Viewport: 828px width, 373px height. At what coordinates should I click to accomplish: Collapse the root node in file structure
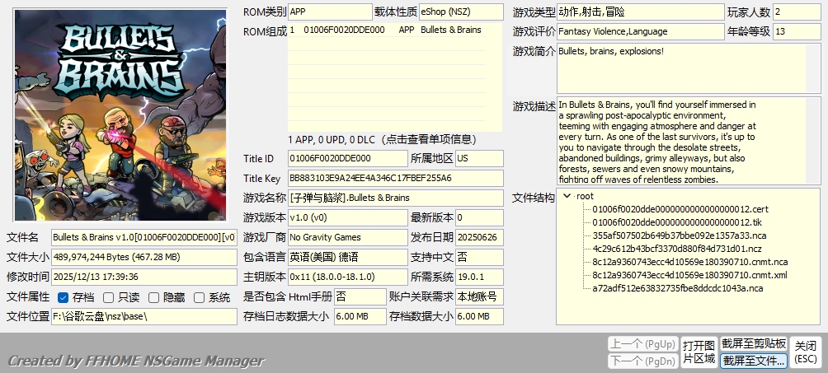567,196
